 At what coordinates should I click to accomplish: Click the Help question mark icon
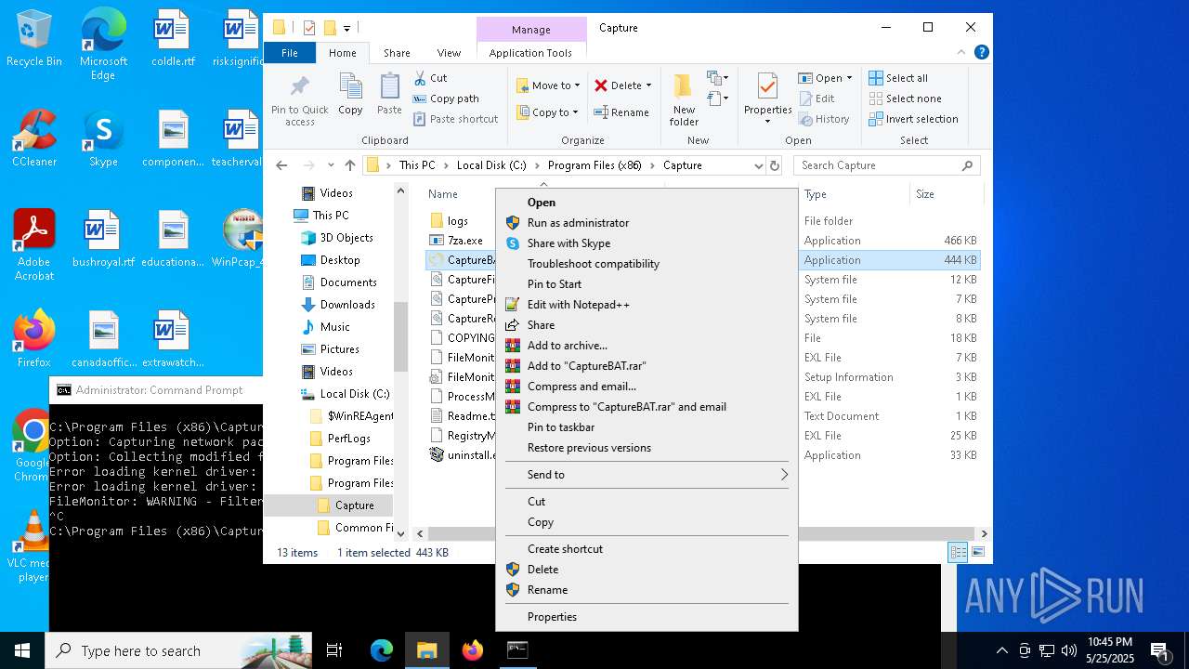click(x=982, y=53)
